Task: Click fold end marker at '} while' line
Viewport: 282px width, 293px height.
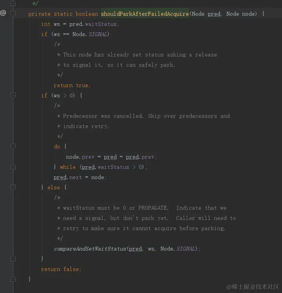Action: pos(13,167)
